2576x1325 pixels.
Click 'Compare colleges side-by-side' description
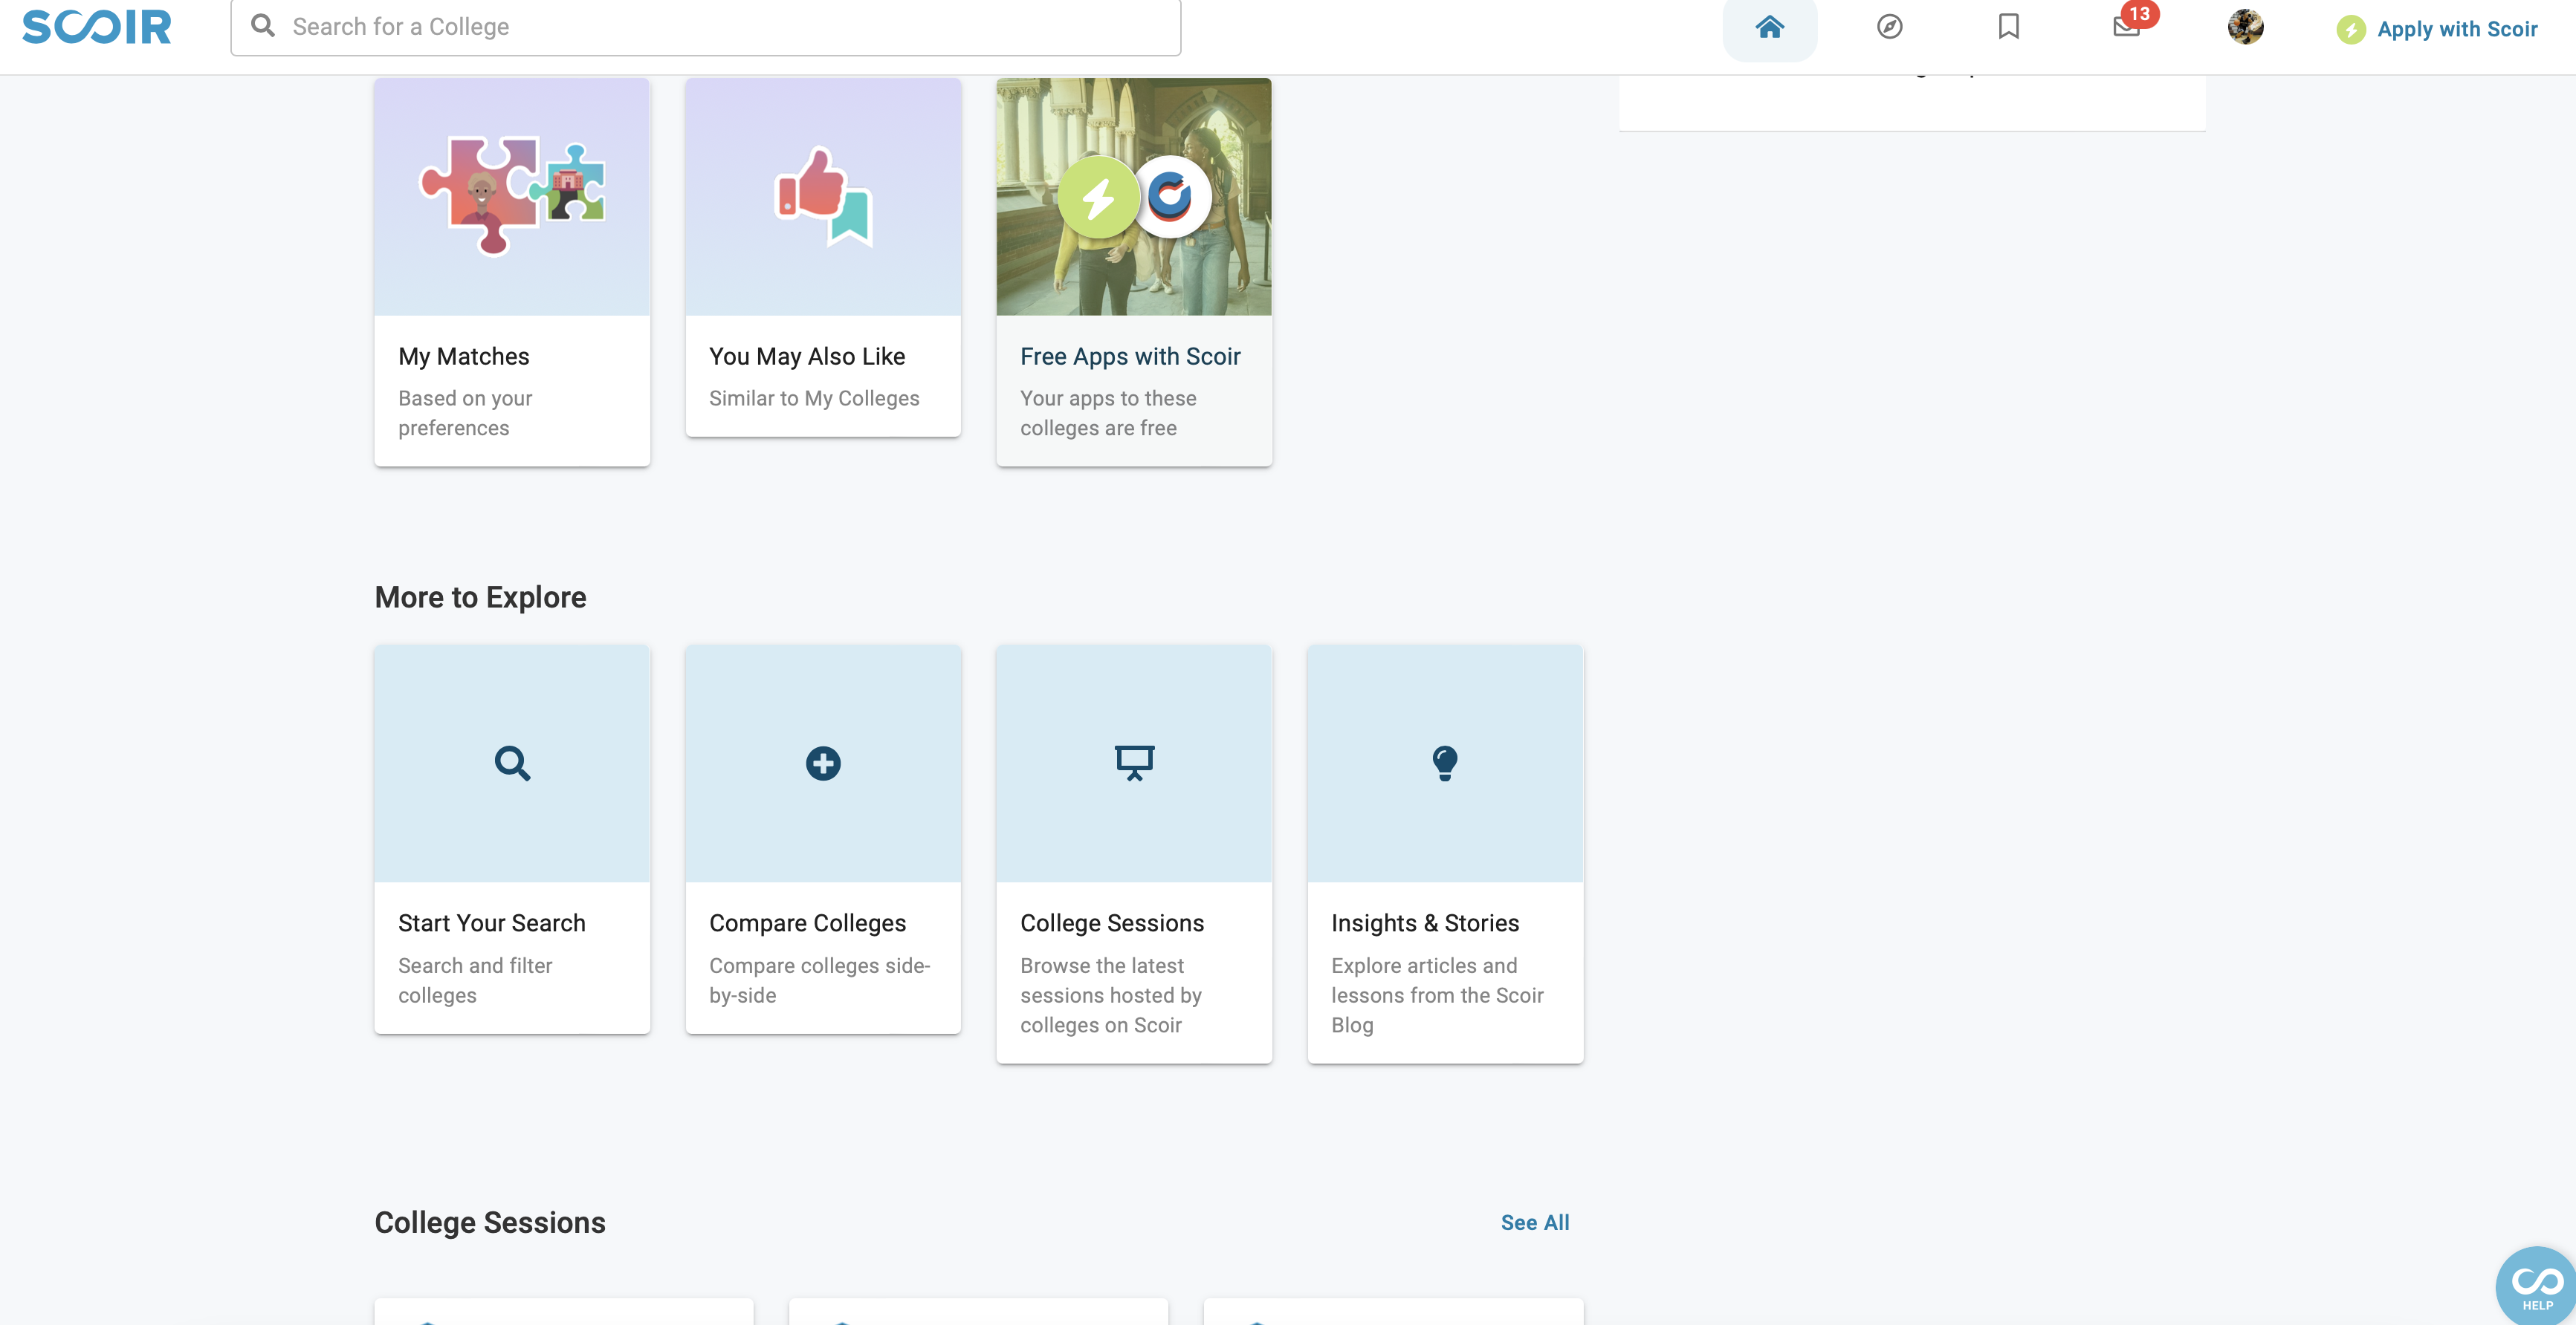pyautogui.click(x=819, y=980)
